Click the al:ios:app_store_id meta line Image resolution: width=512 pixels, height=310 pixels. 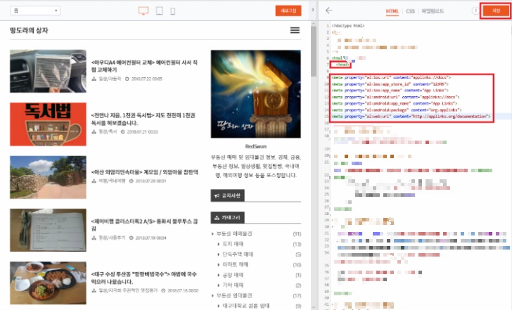coord(390,84)
